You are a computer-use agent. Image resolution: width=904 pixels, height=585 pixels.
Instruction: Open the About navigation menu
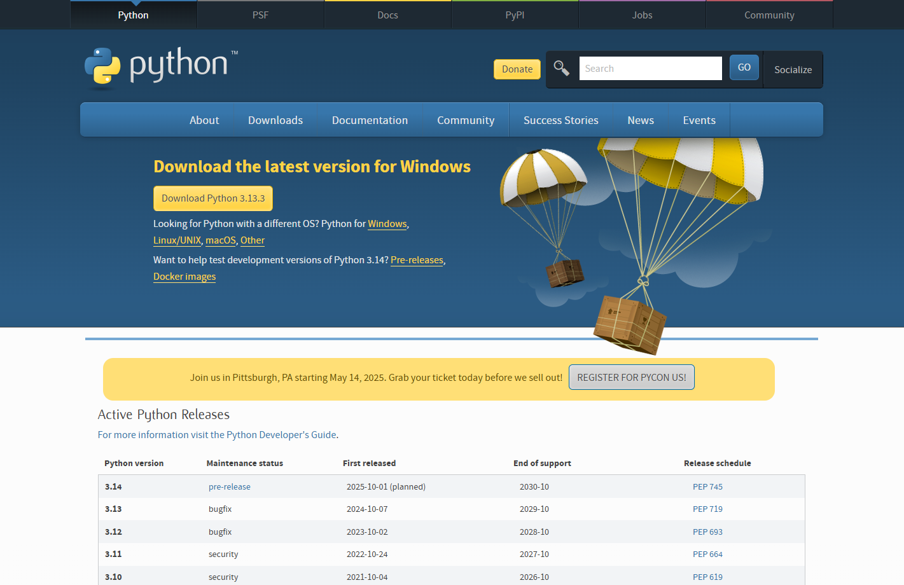click(204, 120)
